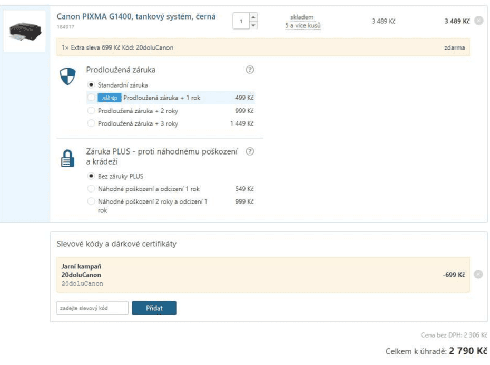Select Bez záruky PLUS option
The height and width of the screenshot is (365, 490).
click(91, 176)
